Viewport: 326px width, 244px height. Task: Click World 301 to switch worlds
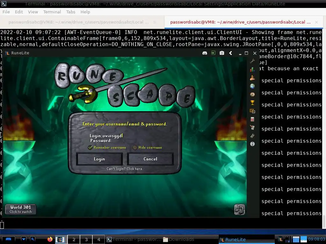pos(21,209)
